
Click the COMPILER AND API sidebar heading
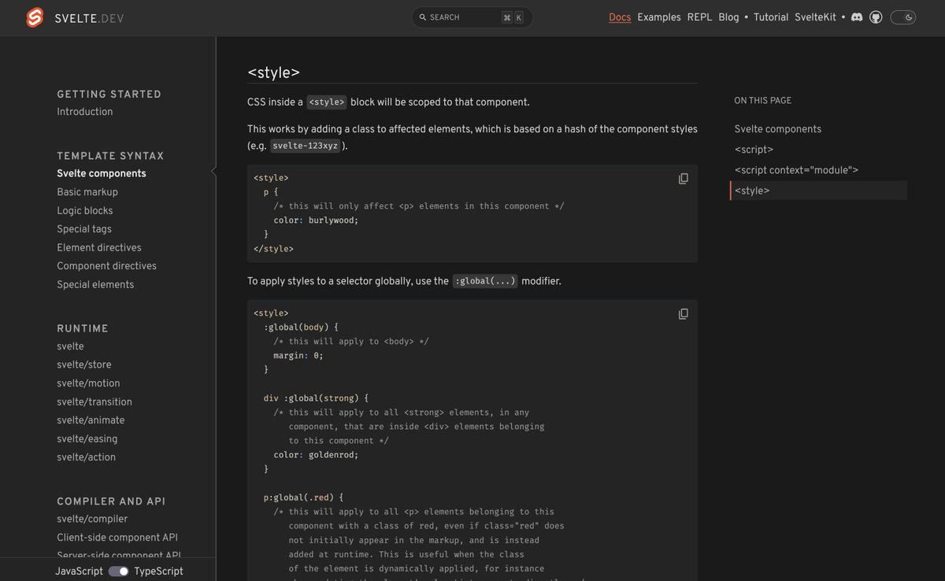(x=111, y=501)
